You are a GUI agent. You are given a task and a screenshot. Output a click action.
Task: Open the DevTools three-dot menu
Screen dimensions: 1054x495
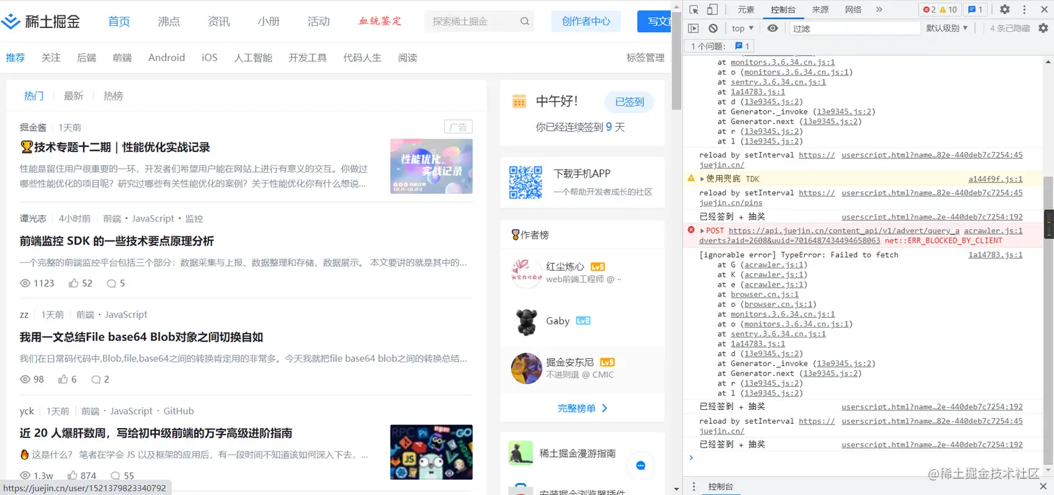point(1025,10)
